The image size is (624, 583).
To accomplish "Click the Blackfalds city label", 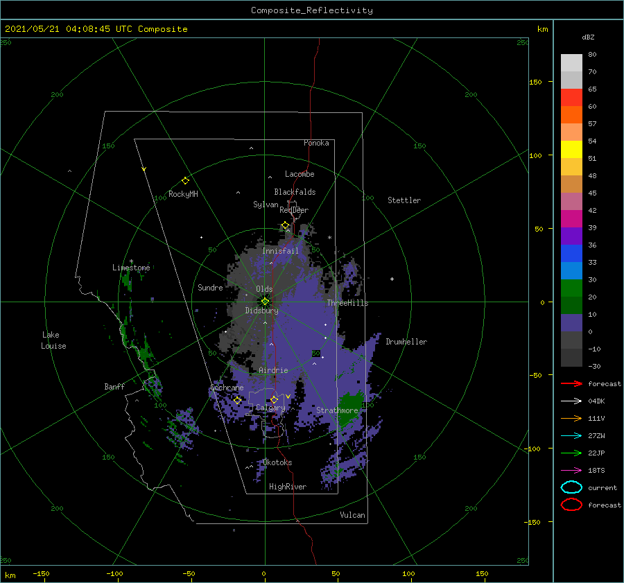I will tap(295, 192).
